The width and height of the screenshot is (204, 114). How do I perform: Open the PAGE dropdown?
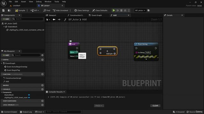tap(99, 105)
